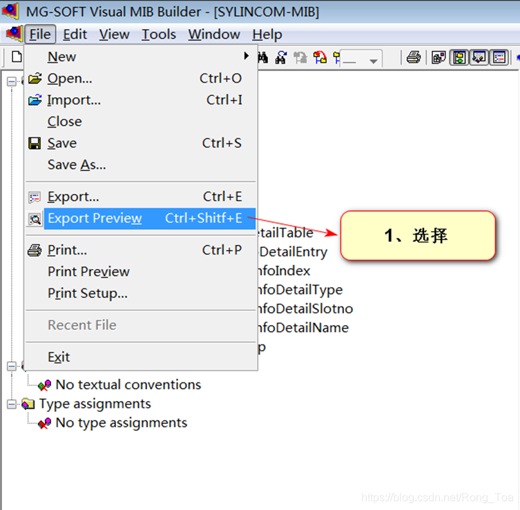Choose Print... menu entry
The image size is (520, 510).
click(x=142, y=251)
